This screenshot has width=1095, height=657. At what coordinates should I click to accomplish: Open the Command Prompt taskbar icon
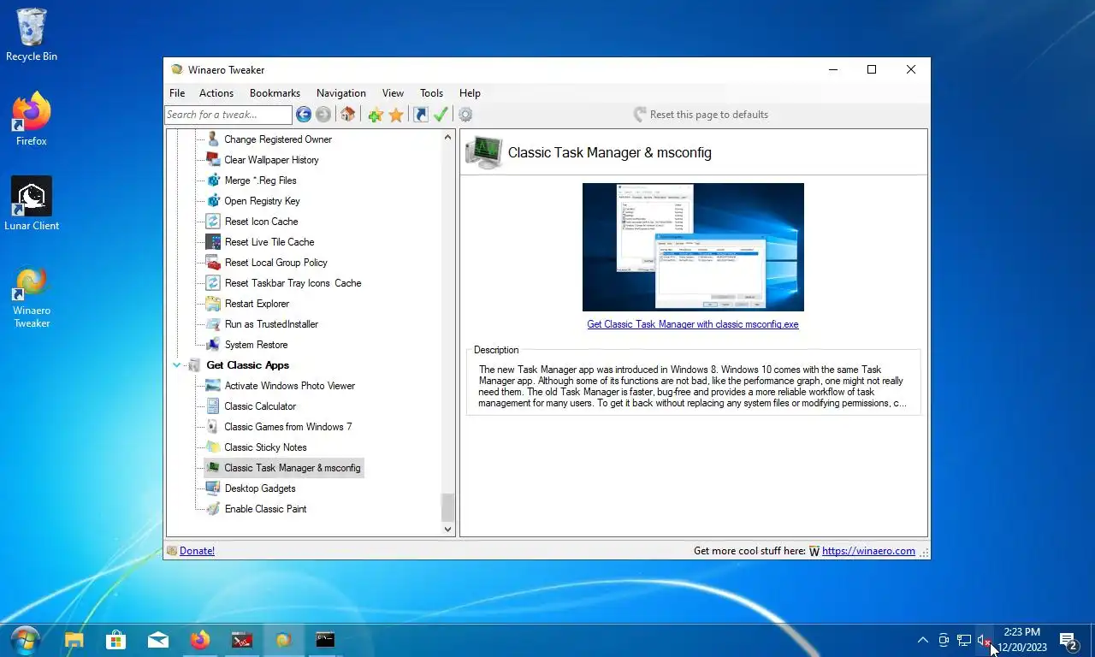click(x=325, y=640)
